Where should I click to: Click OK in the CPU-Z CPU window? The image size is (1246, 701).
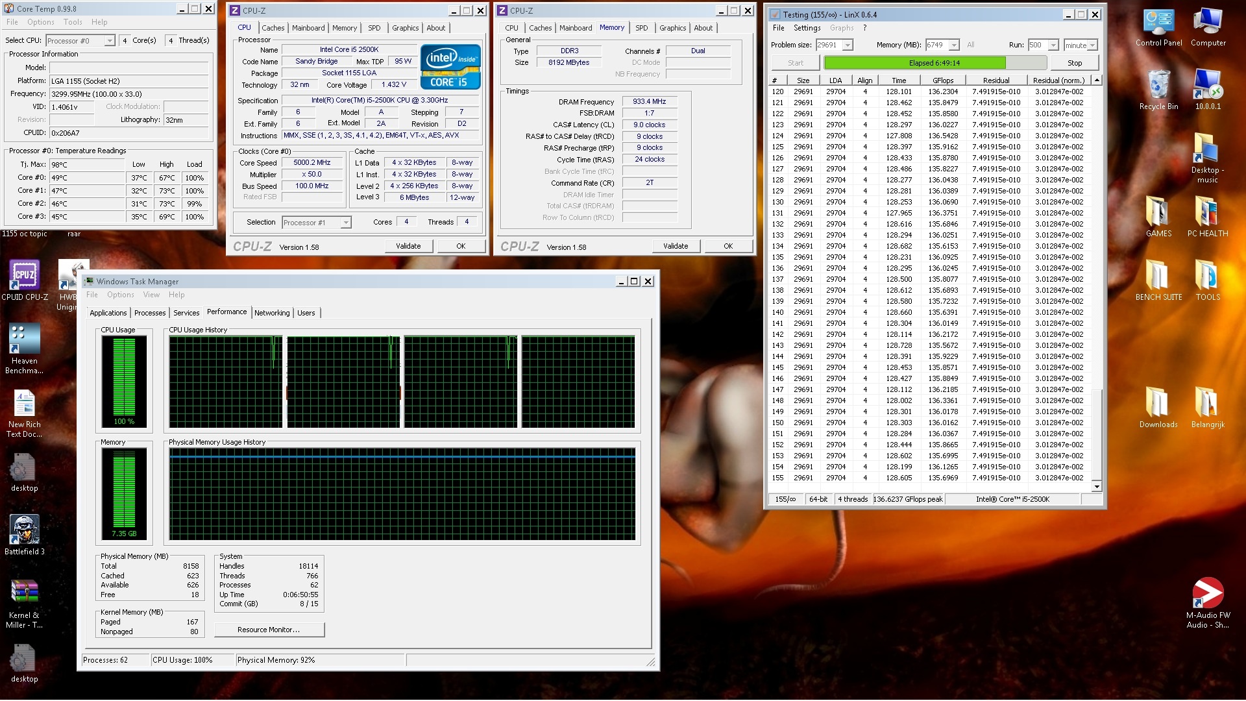pos(461,246)
